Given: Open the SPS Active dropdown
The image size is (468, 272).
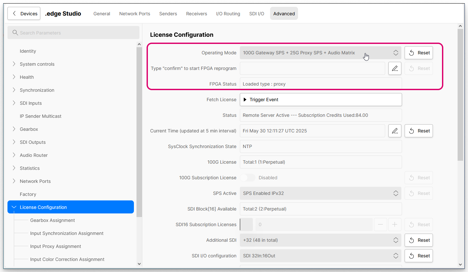Looking at the screenshot, I should tap(320, 193).
